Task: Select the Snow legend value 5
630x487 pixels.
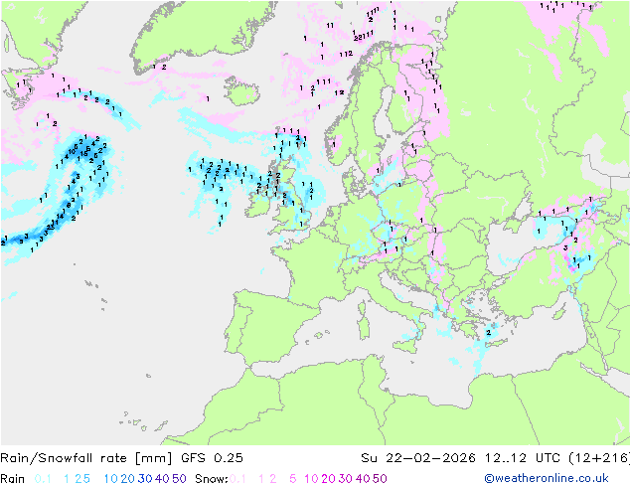Action: click(293, 479)
